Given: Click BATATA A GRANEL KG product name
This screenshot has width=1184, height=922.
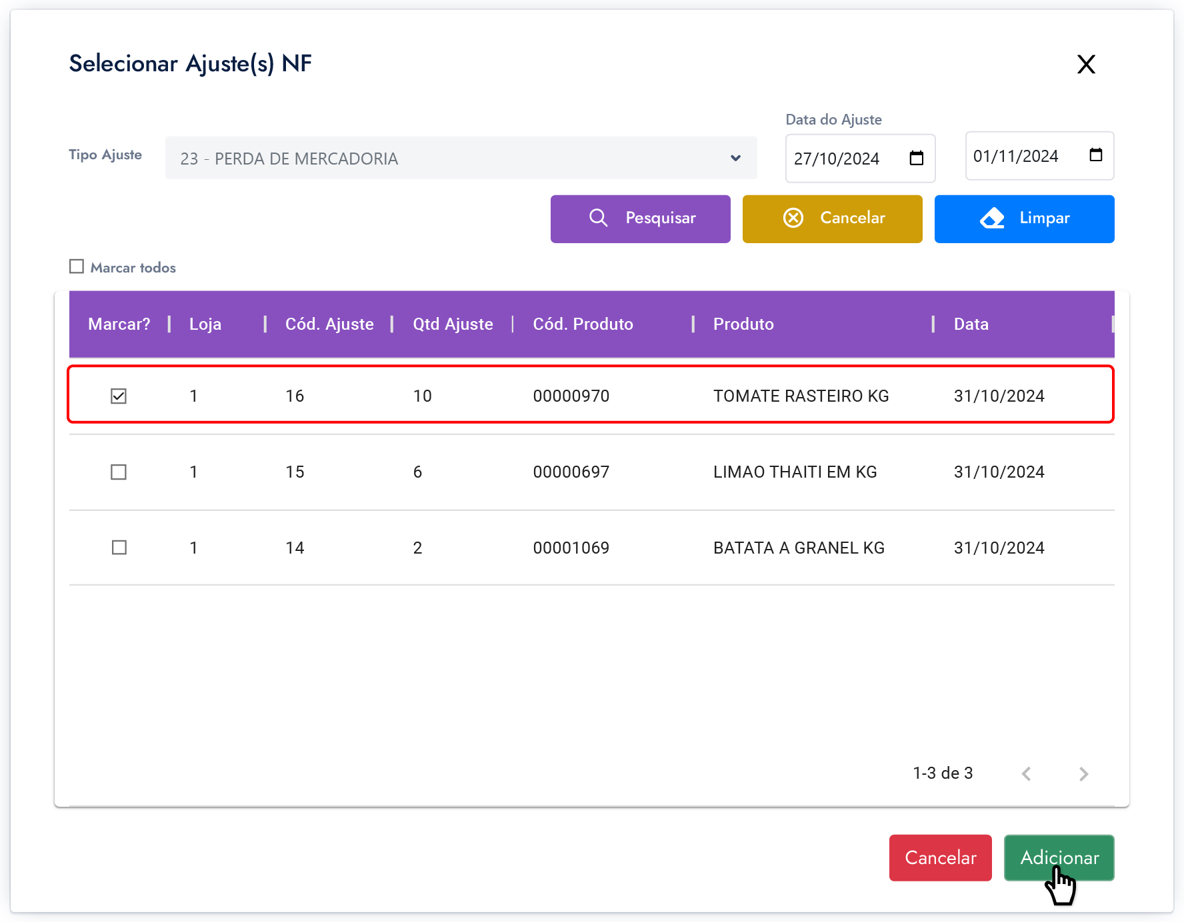Looking at the screenshot, I should 799,548.
